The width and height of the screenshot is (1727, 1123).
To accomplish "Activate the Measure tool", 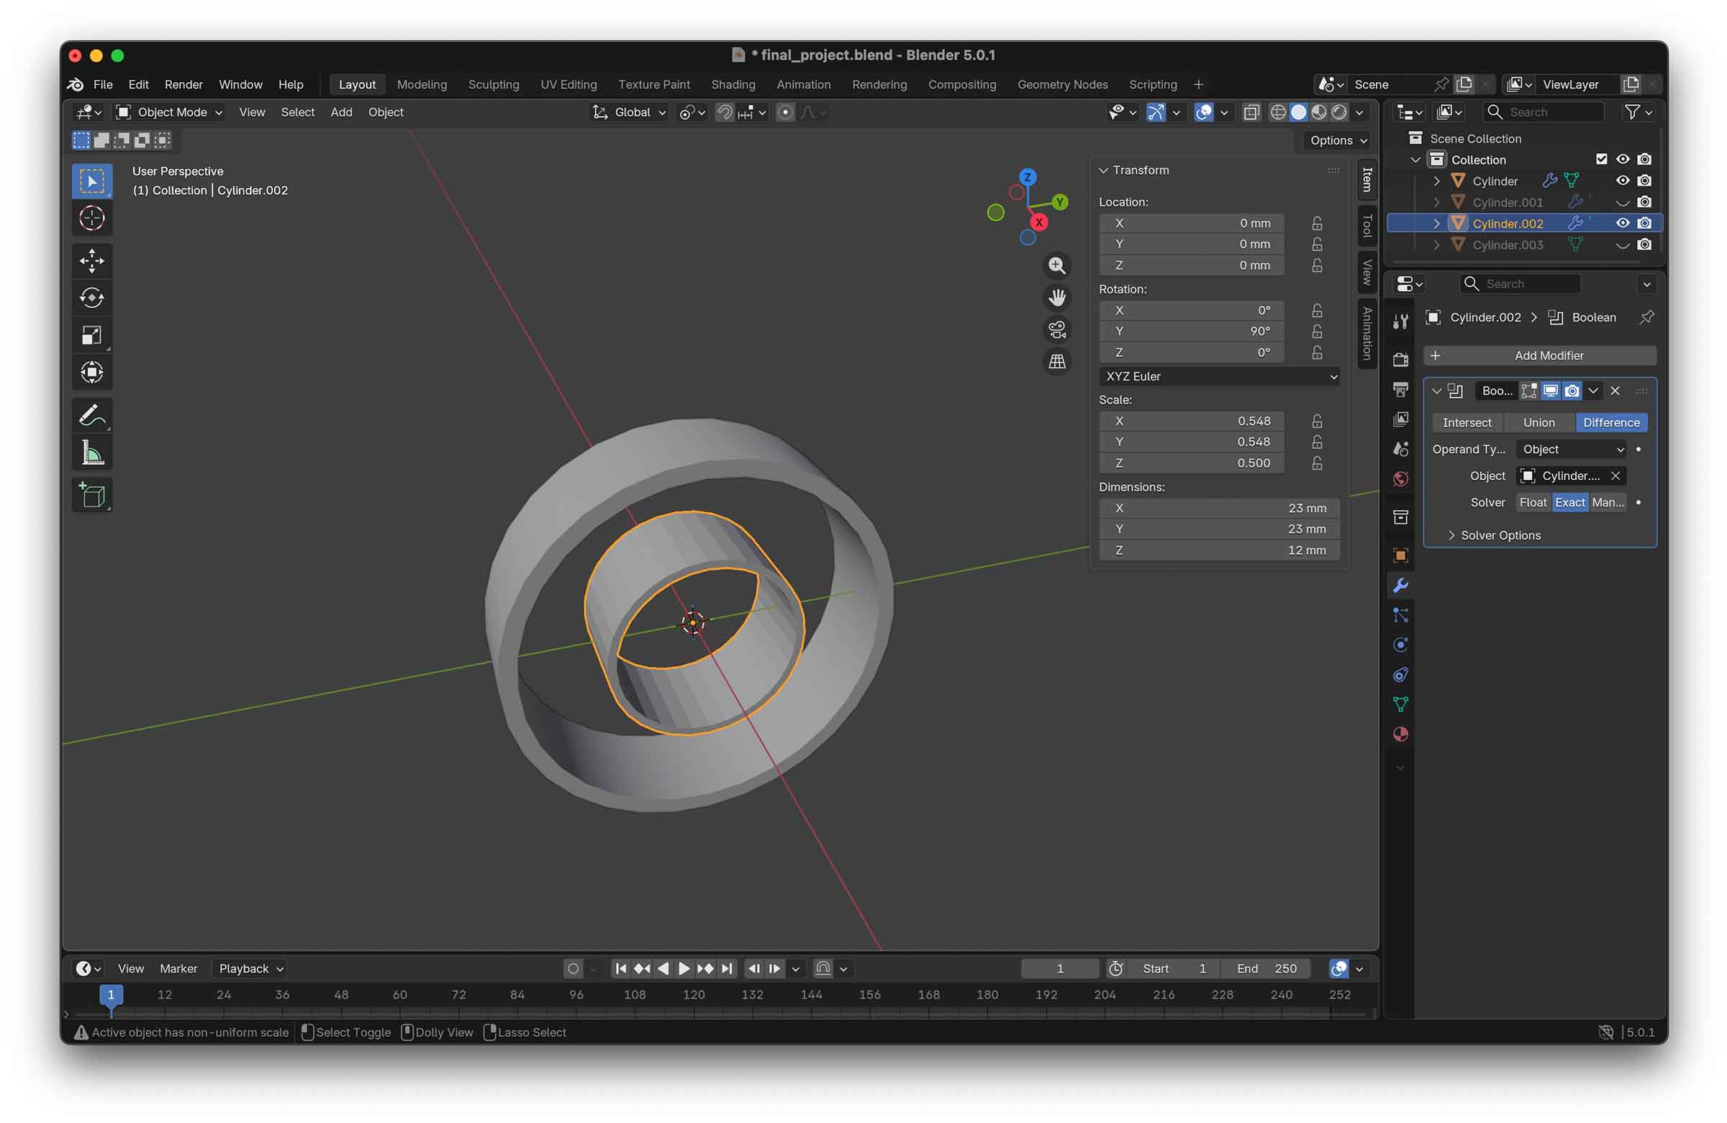I will [91, 453].
